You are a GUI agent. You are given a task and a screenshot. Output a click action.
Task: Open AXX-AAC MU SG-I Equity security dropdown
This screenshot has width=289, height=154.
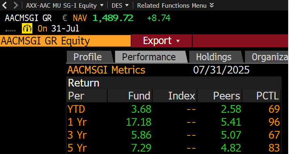65,6
